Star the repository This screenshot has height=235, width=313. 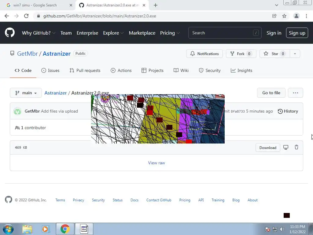(x=275, y=54)
